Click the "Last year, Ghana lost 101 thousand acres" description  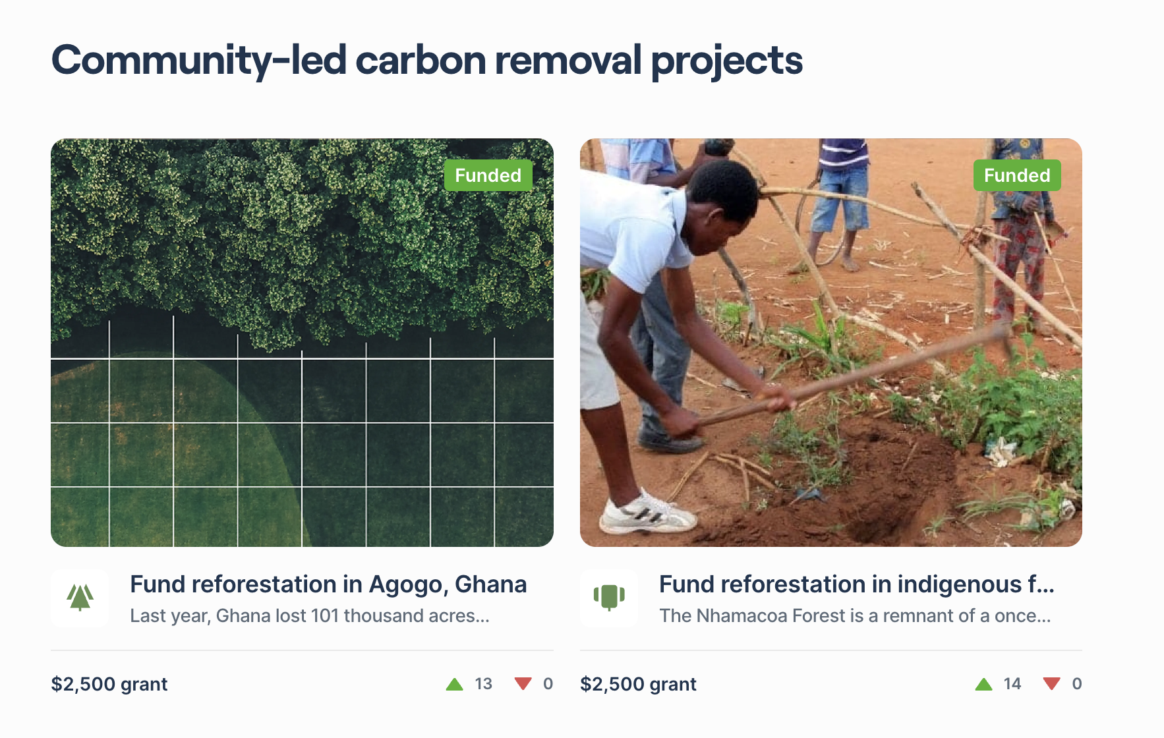coord(310,615)
